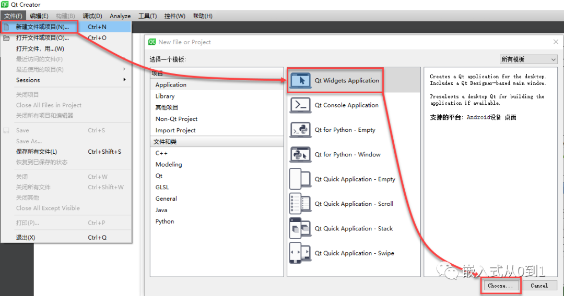Expand the 最近使用的项目(R) submenu arrow
Image resolution: width=564 pixels, height=296 pixels.
pos(124,69)
